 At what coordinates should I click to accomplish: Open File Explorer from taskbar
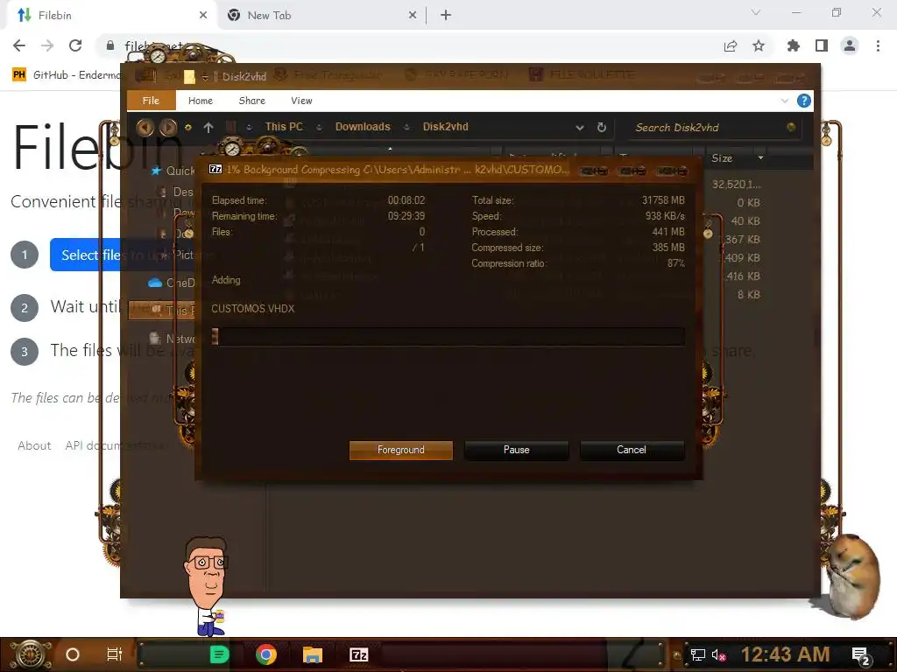pos(313,654)
